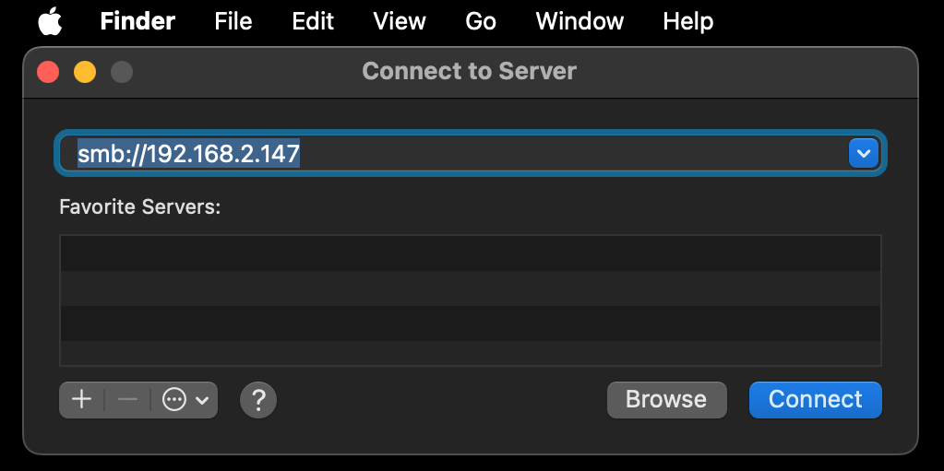Click the minus remove-favorite button
Viewport: 944px width, 471px height.
click(x=127, y=400)
